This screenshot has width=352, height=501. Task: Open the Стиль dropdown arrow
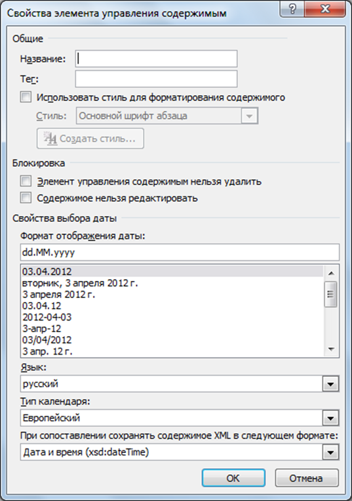click(x=249, y=116)
